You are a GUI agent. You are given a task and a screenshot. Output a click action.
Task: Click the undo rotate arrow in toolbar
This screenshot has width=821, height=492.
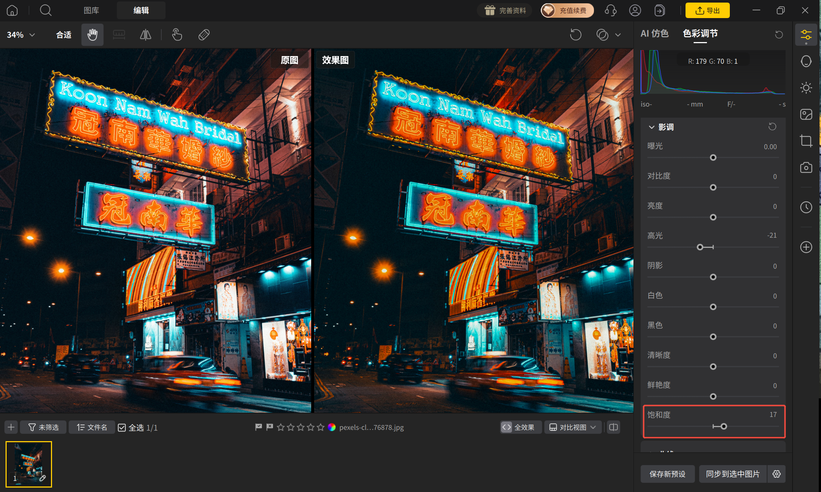tap(576, 35)
